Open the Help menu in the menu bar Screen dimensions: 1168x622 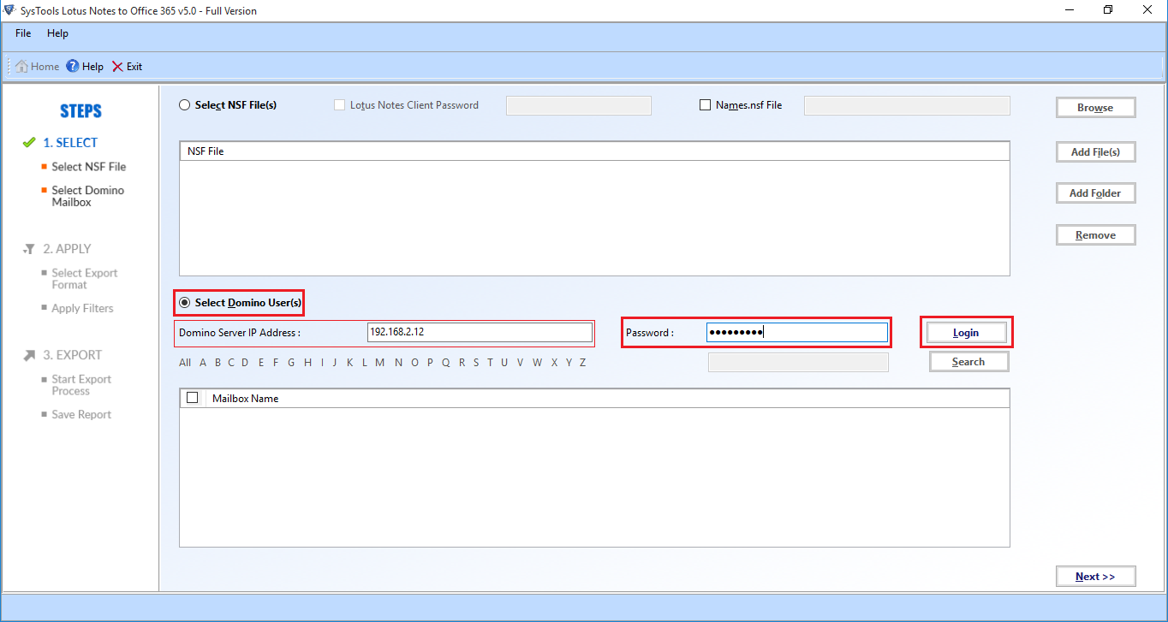58,33
